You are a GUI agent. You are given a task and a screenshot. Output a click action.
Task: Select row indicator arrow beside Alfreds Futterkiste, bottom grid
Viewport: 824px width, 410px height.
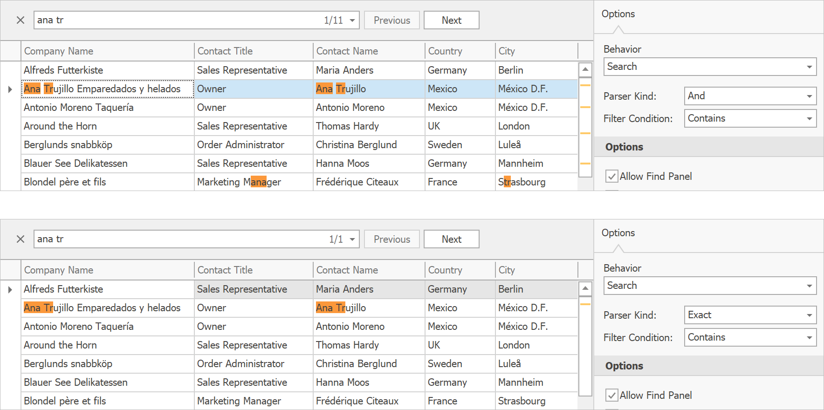click(x=10, y=289)
